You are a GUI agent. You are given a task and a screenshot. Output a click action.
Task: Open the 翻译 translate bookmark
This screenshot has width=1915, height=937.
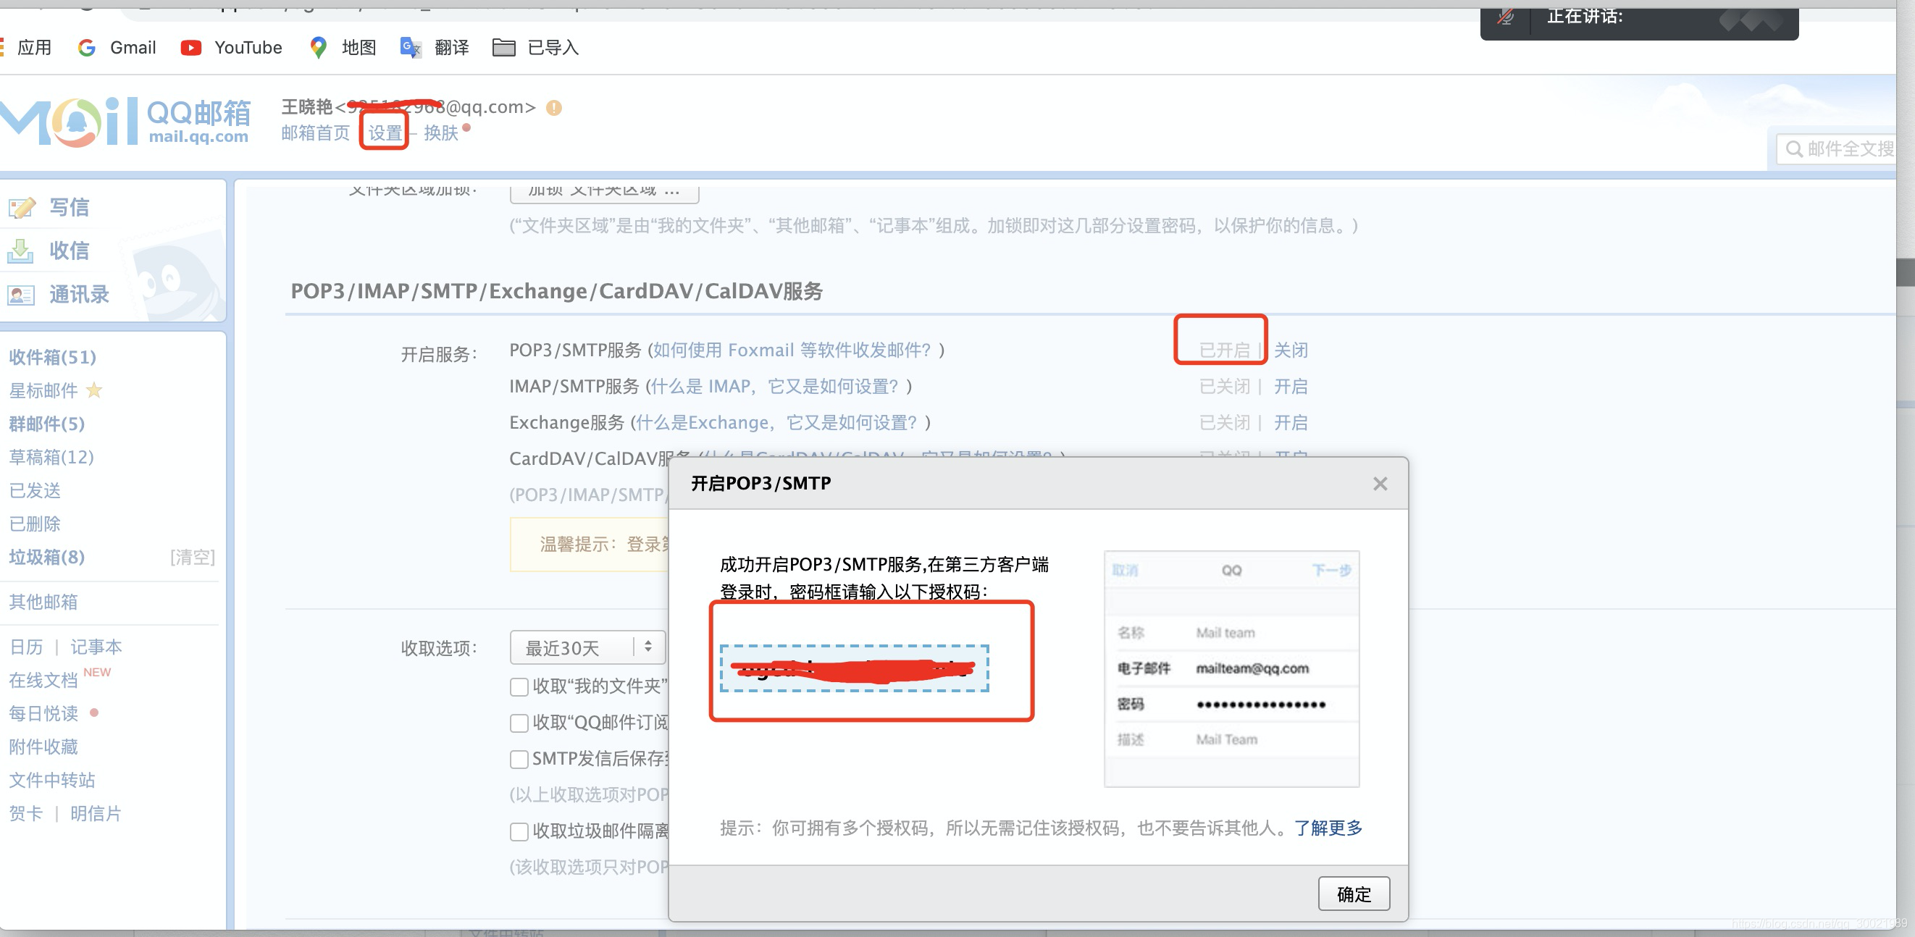click(435, 48)
